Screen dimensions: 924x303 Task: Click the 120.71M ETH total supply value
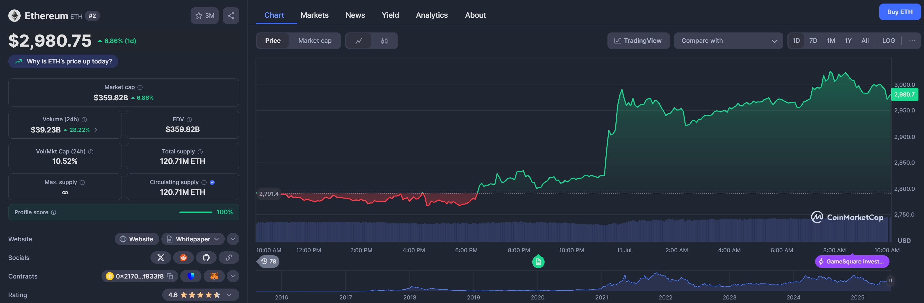click(183, 161)
